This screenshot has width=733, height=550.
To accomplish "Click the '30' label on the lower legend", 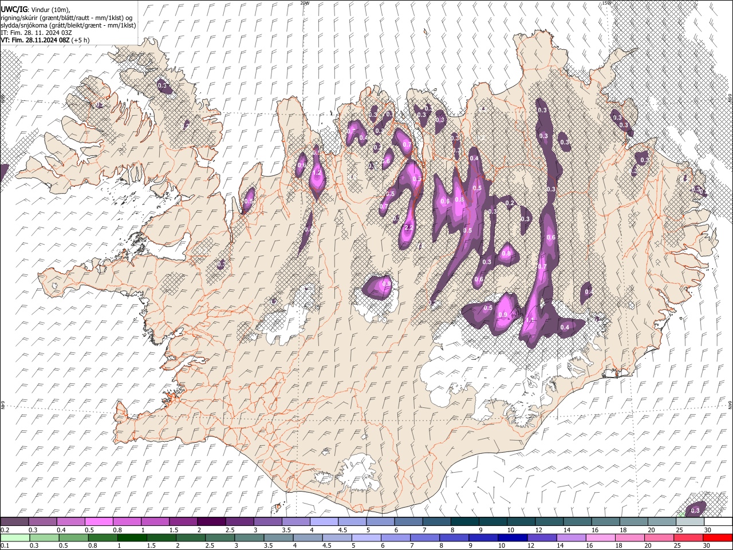I will click(x=708, y=545).
